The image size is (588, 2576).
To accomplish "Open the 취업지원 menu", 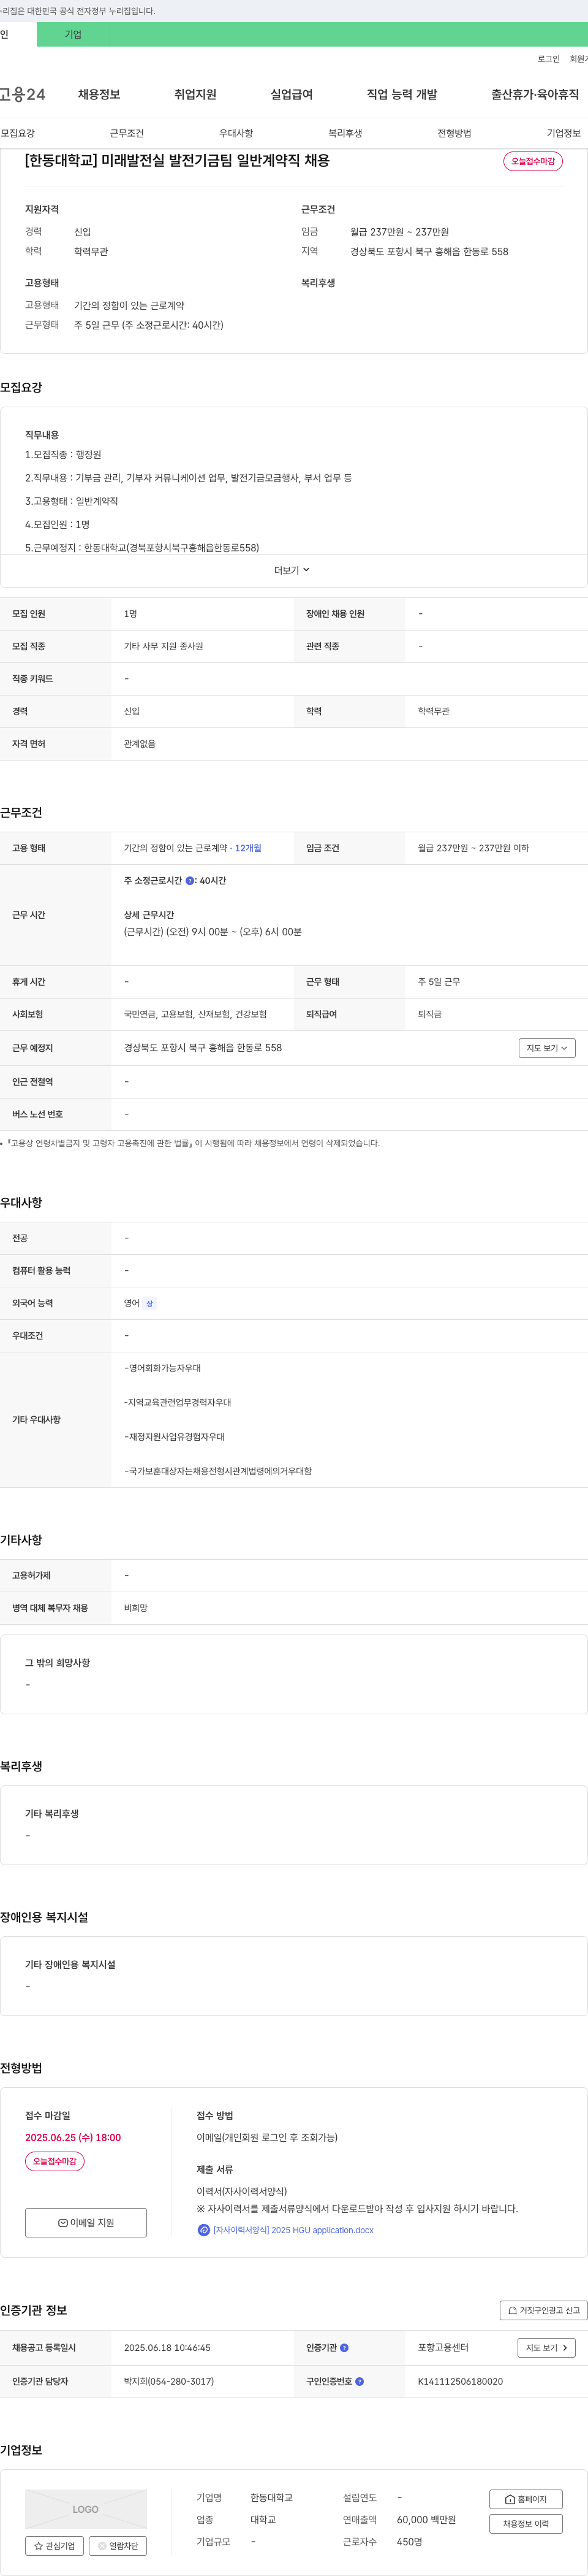I will point(195,94).
